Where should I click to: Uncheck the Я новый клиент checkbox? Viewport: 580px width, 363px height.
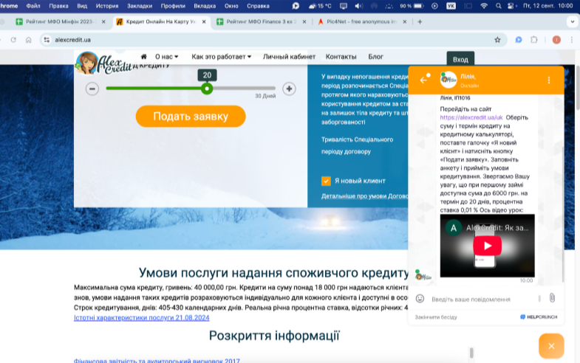coord(326,181)
